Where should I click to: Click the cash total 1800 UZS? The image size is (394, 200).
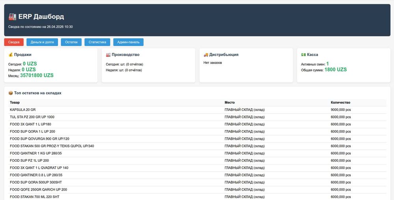[x=335, y=69]
